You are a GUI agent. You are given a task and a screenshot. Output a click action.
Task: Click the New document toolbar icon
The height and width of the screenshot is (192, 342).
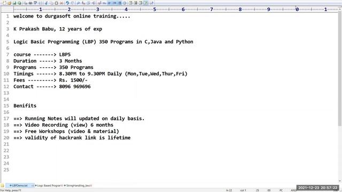tap(4, 3)
